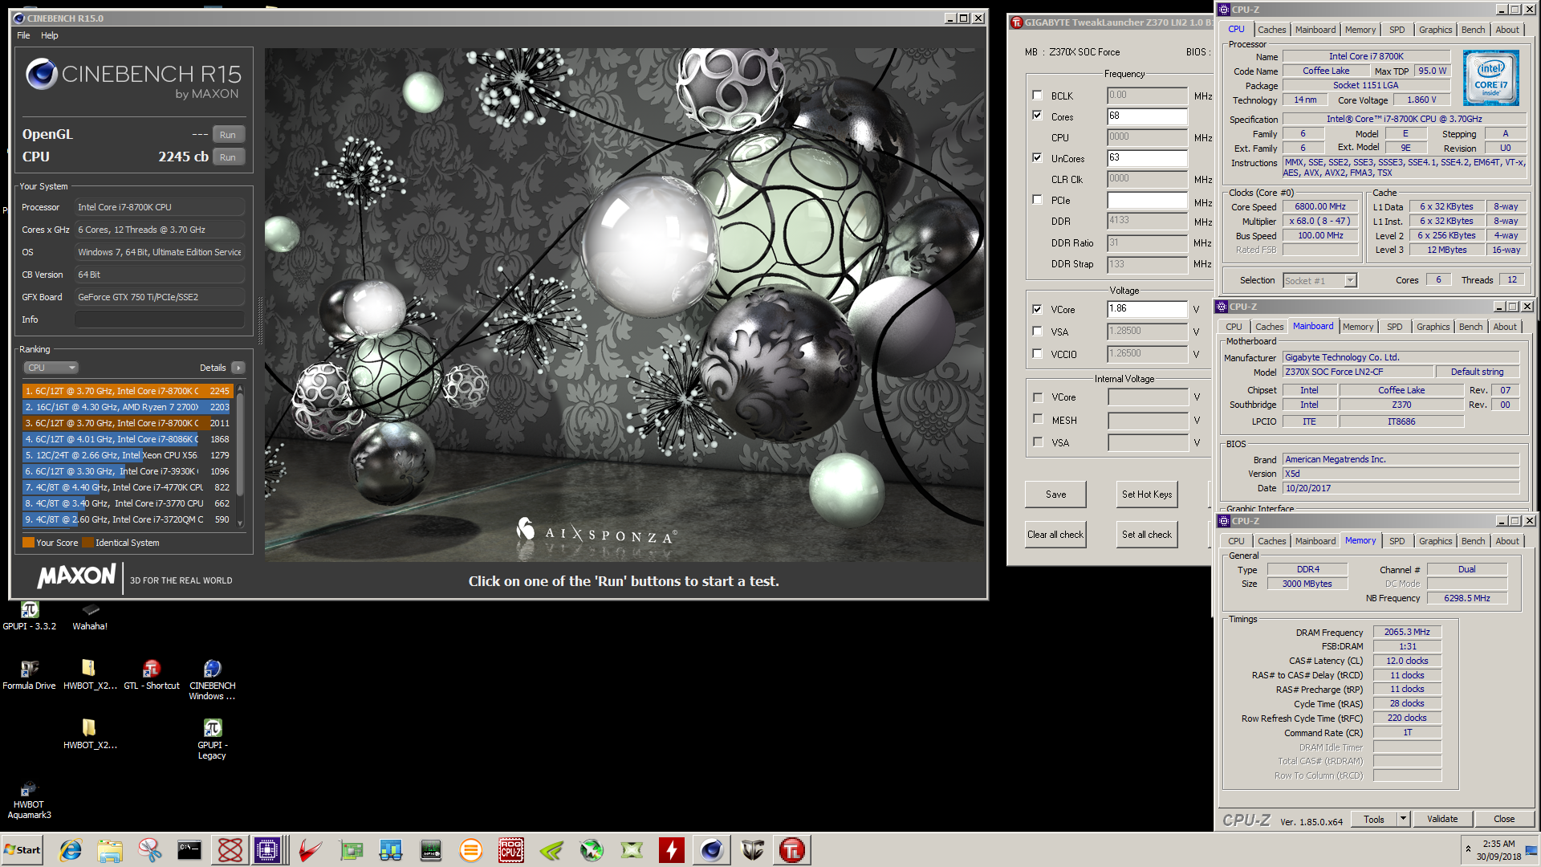The width and height of the screenshot is (1541, 867).
Task: Open the Tools dropdown arrow in CPU-Z
Action: tap(1403, 819)
